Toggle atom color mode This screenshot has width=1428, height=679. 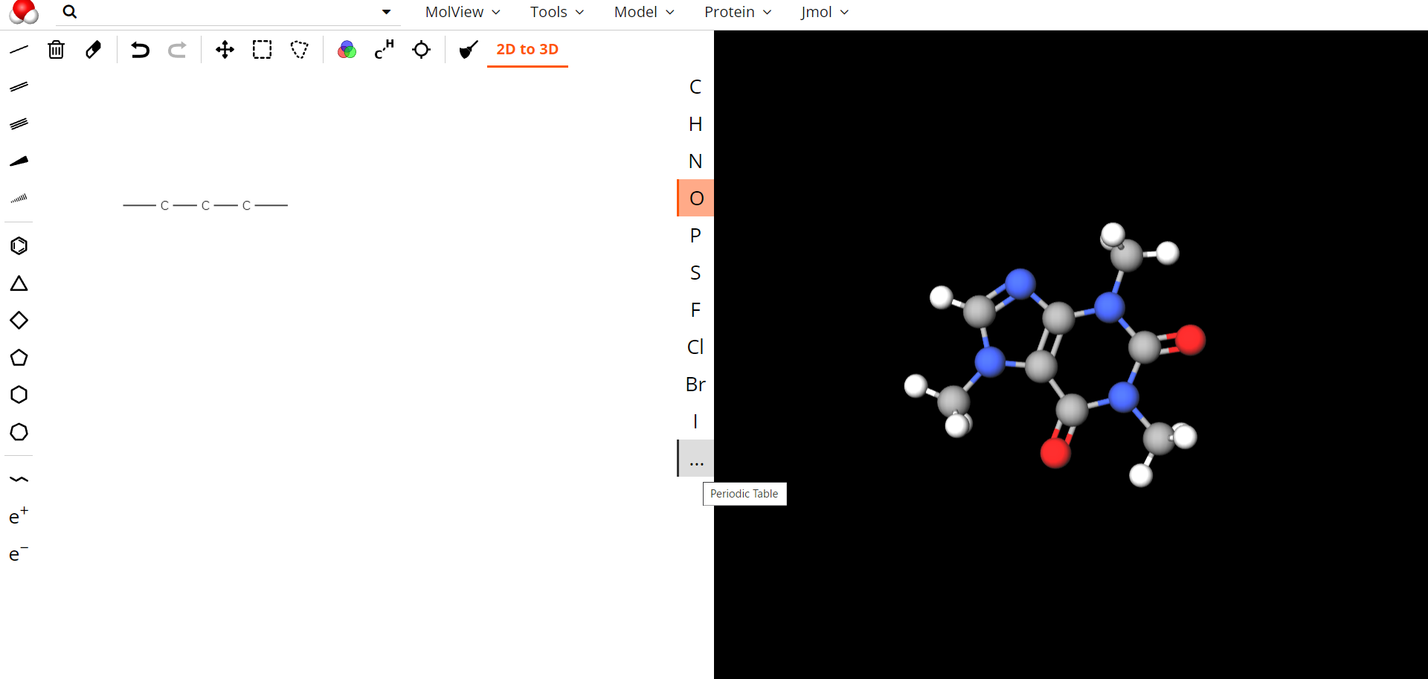coord(347,50)
